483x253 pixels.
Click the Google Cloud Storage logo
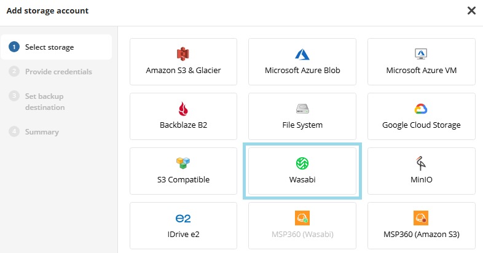421,109
